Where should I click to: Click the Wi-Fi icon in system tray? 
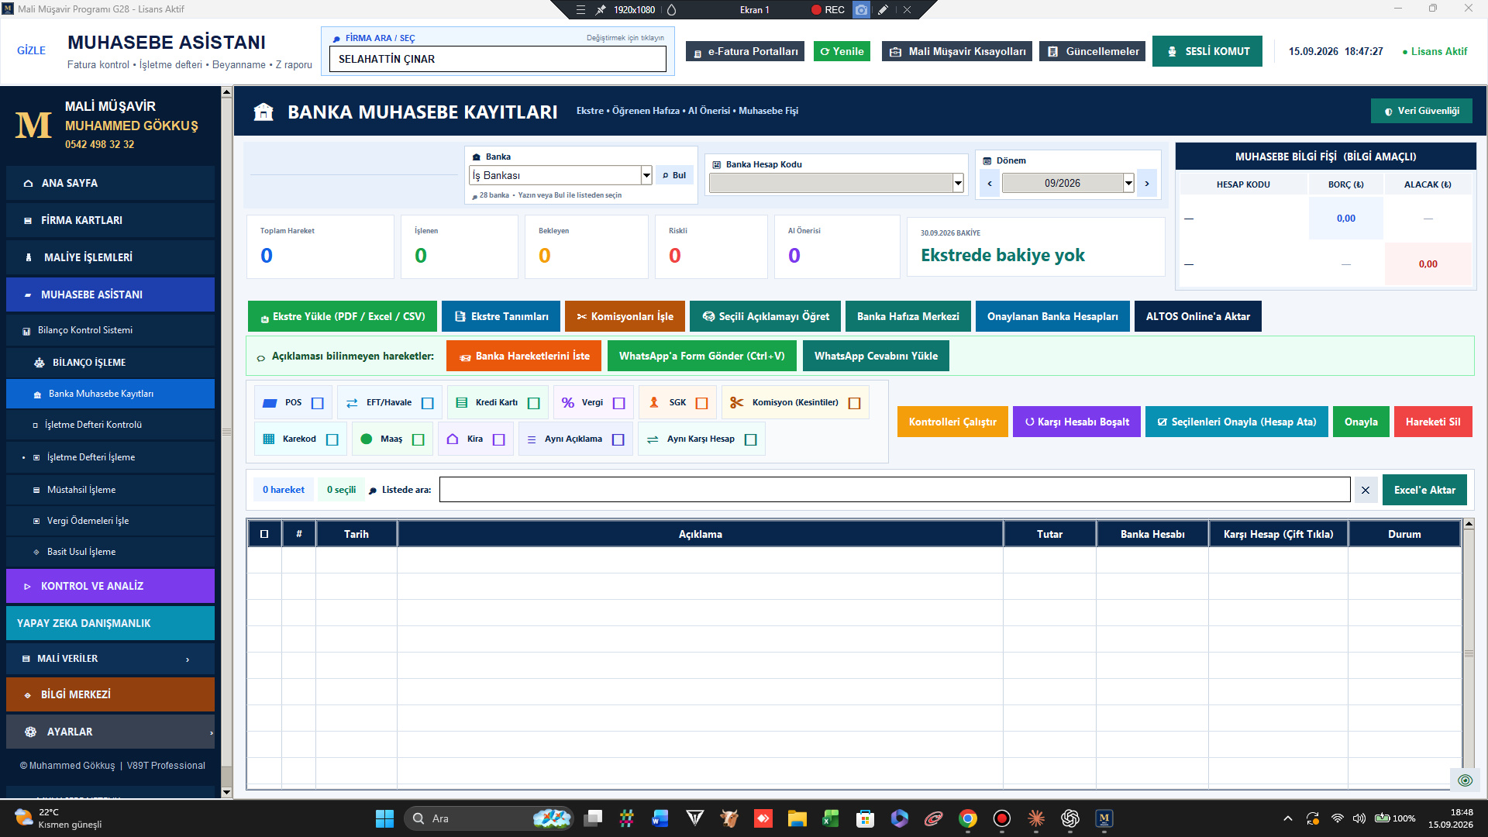[x=1338, y=818]
